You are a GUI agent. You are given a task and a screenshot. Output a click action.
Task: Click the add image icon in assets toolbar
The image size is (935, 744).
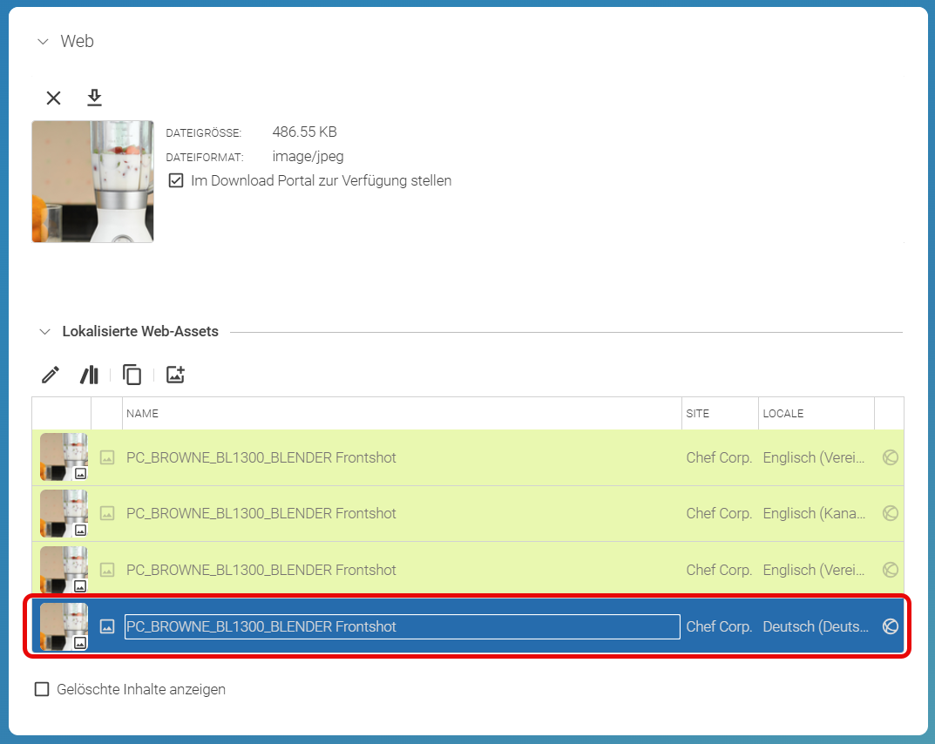175,375
